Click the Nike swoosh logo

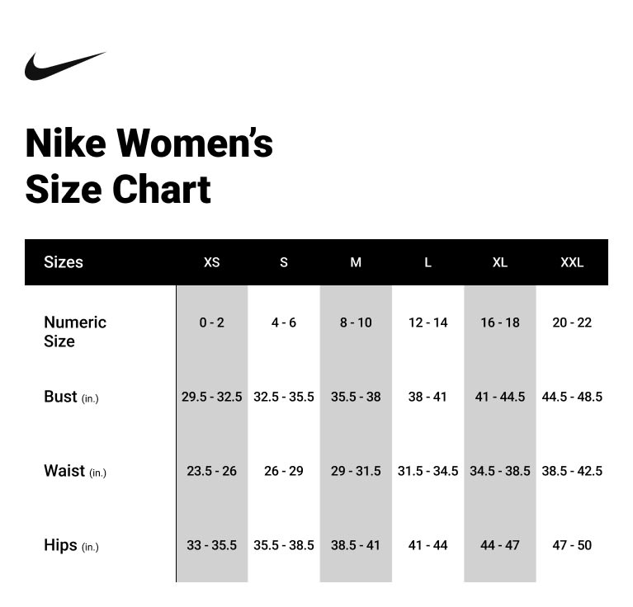tap(64, 66)
